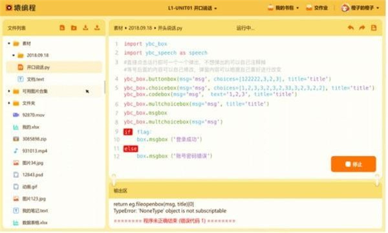
Task: Click the upload icon in file list header
Action: tap(97, 28)
